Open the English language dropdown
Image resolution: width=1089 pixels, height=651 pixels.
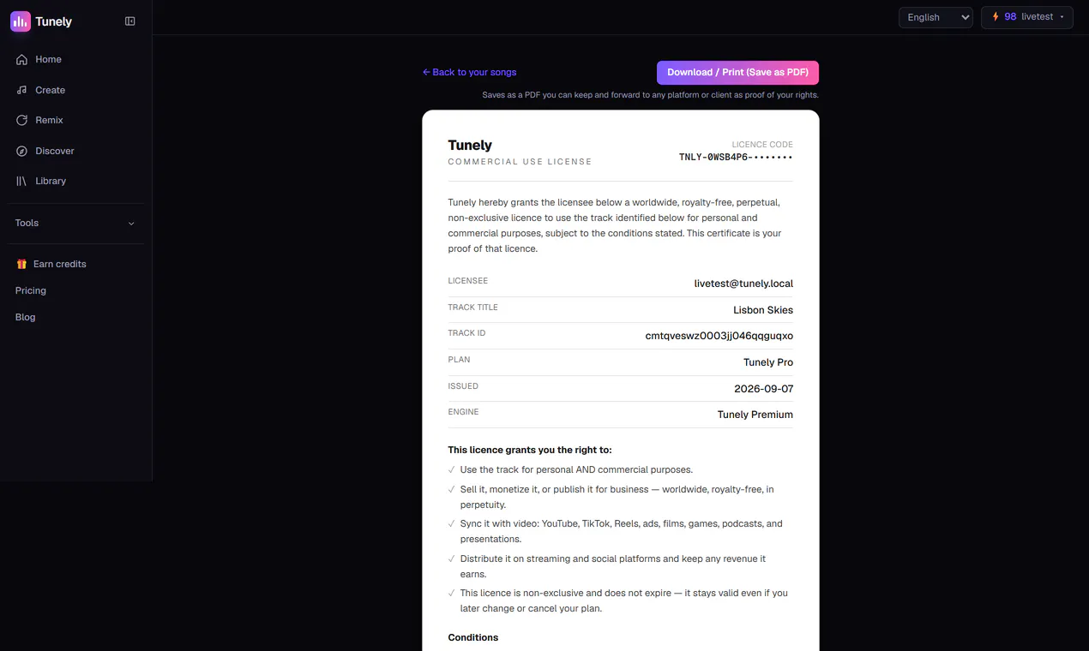point(936,17)
